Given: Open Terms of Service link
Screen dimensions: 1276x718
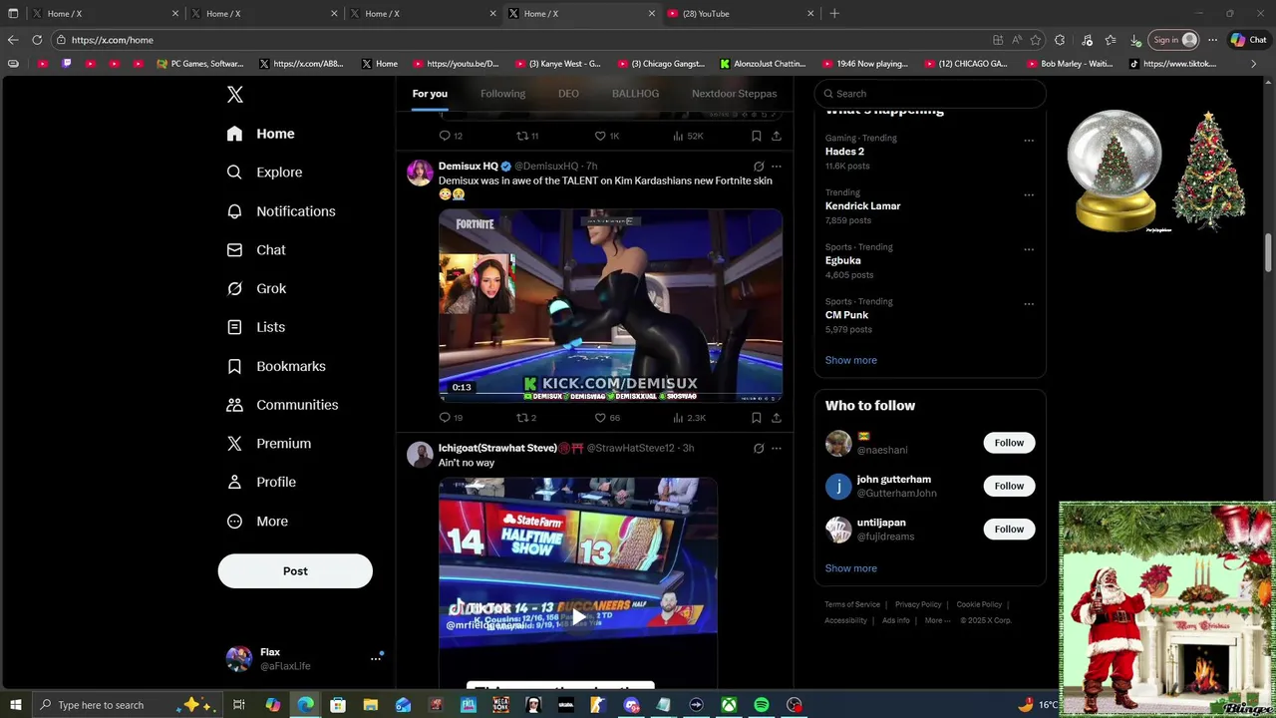Looking at the screenshot, I should [852, 604].
